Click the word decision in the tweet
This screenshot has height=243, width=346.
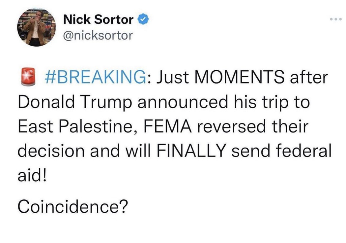pyautogui.click(x=51, y=151)
